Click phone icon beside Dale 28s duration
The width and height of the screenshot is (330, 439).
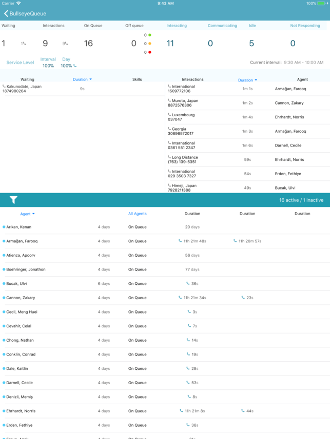pos(188,368)
